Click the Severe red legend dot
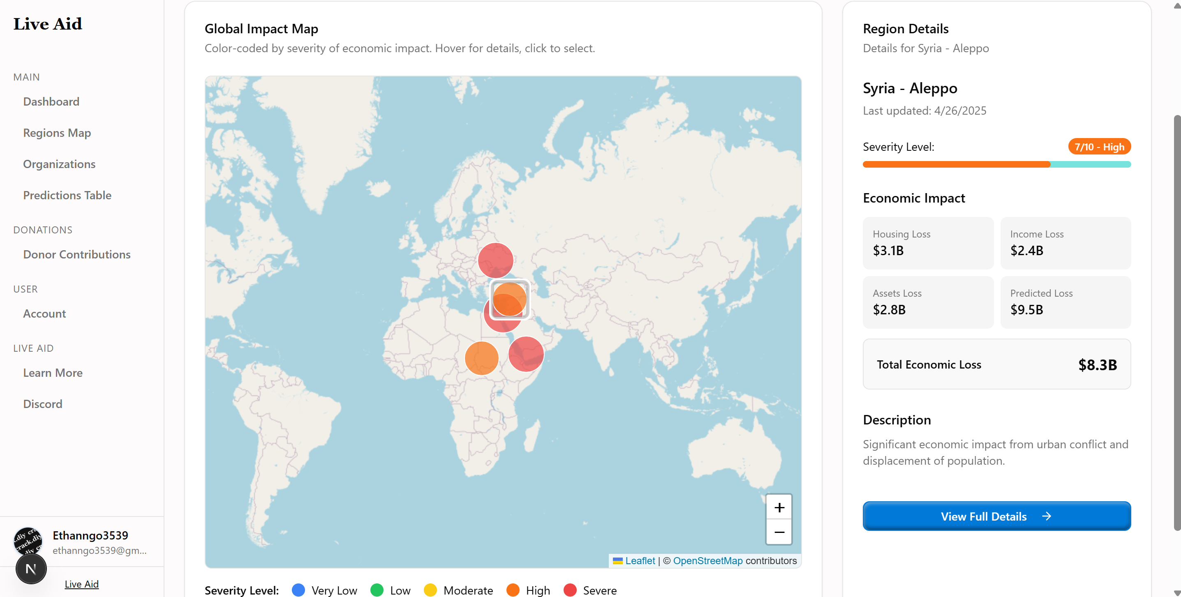The image size is (1181, 597). (x=570, y=590)
